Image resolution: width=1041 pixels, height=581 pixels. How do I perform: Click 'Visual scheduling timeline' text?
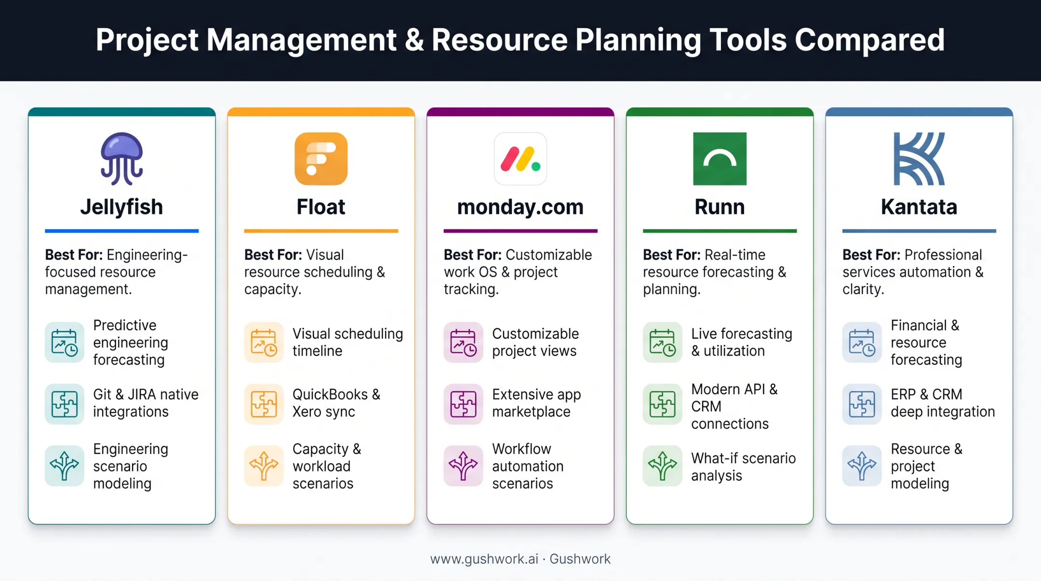(347, 343)
